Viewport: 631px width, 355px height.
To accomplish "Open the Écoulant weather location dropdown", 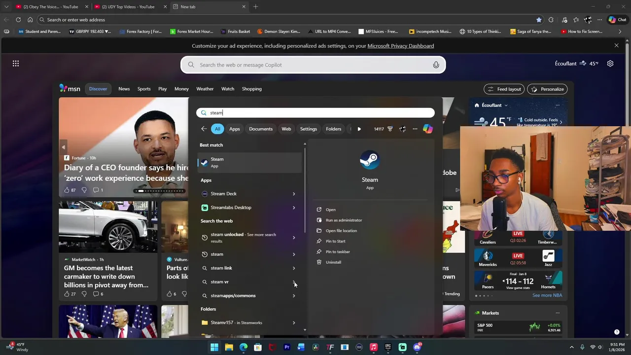I will pyautogui.click(x=506, y=106).
